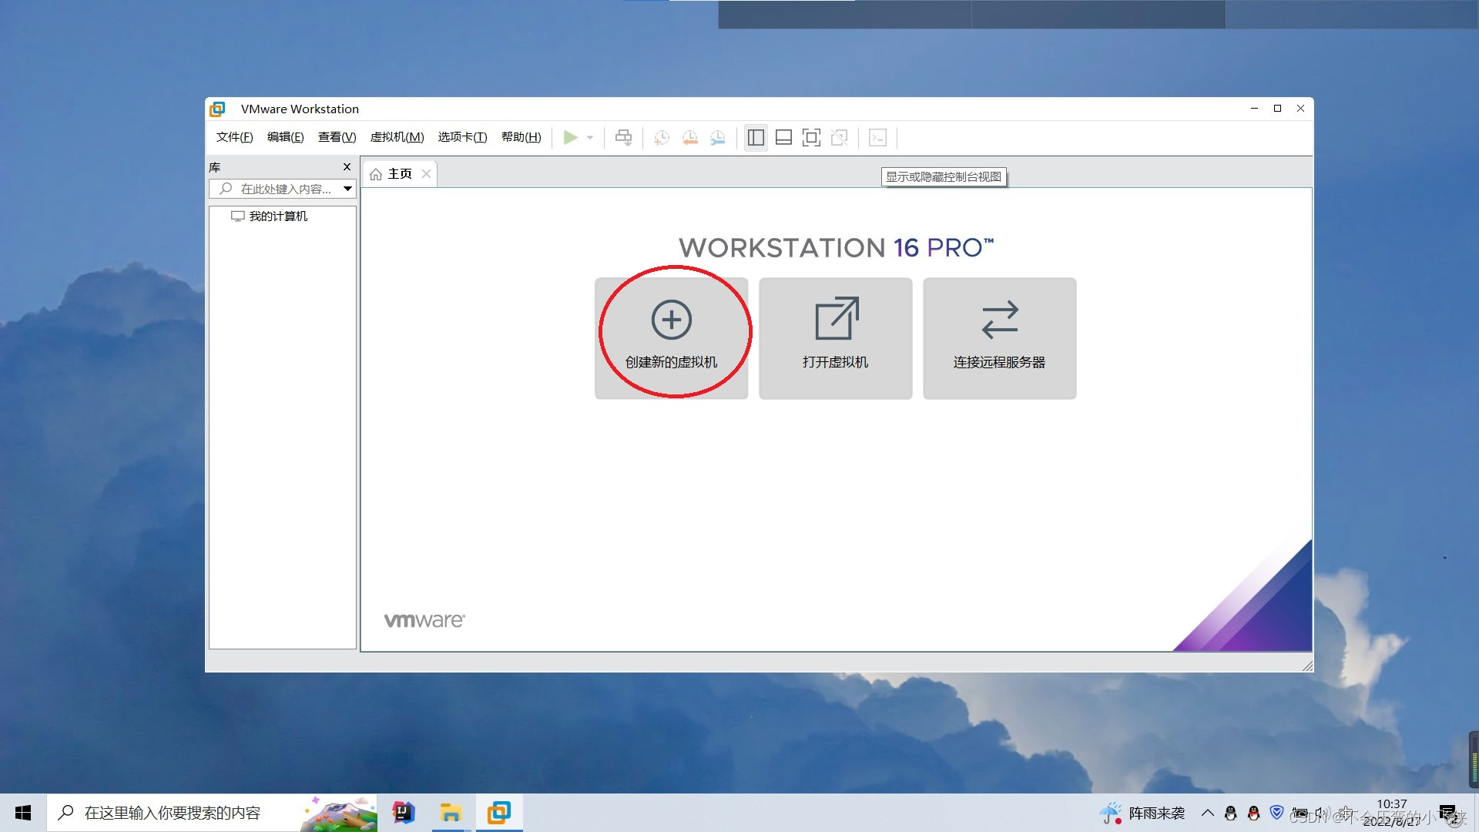Open IntelliJ IDEA from the taskbar
1479x832 pixels.
(x=403, y=813)
